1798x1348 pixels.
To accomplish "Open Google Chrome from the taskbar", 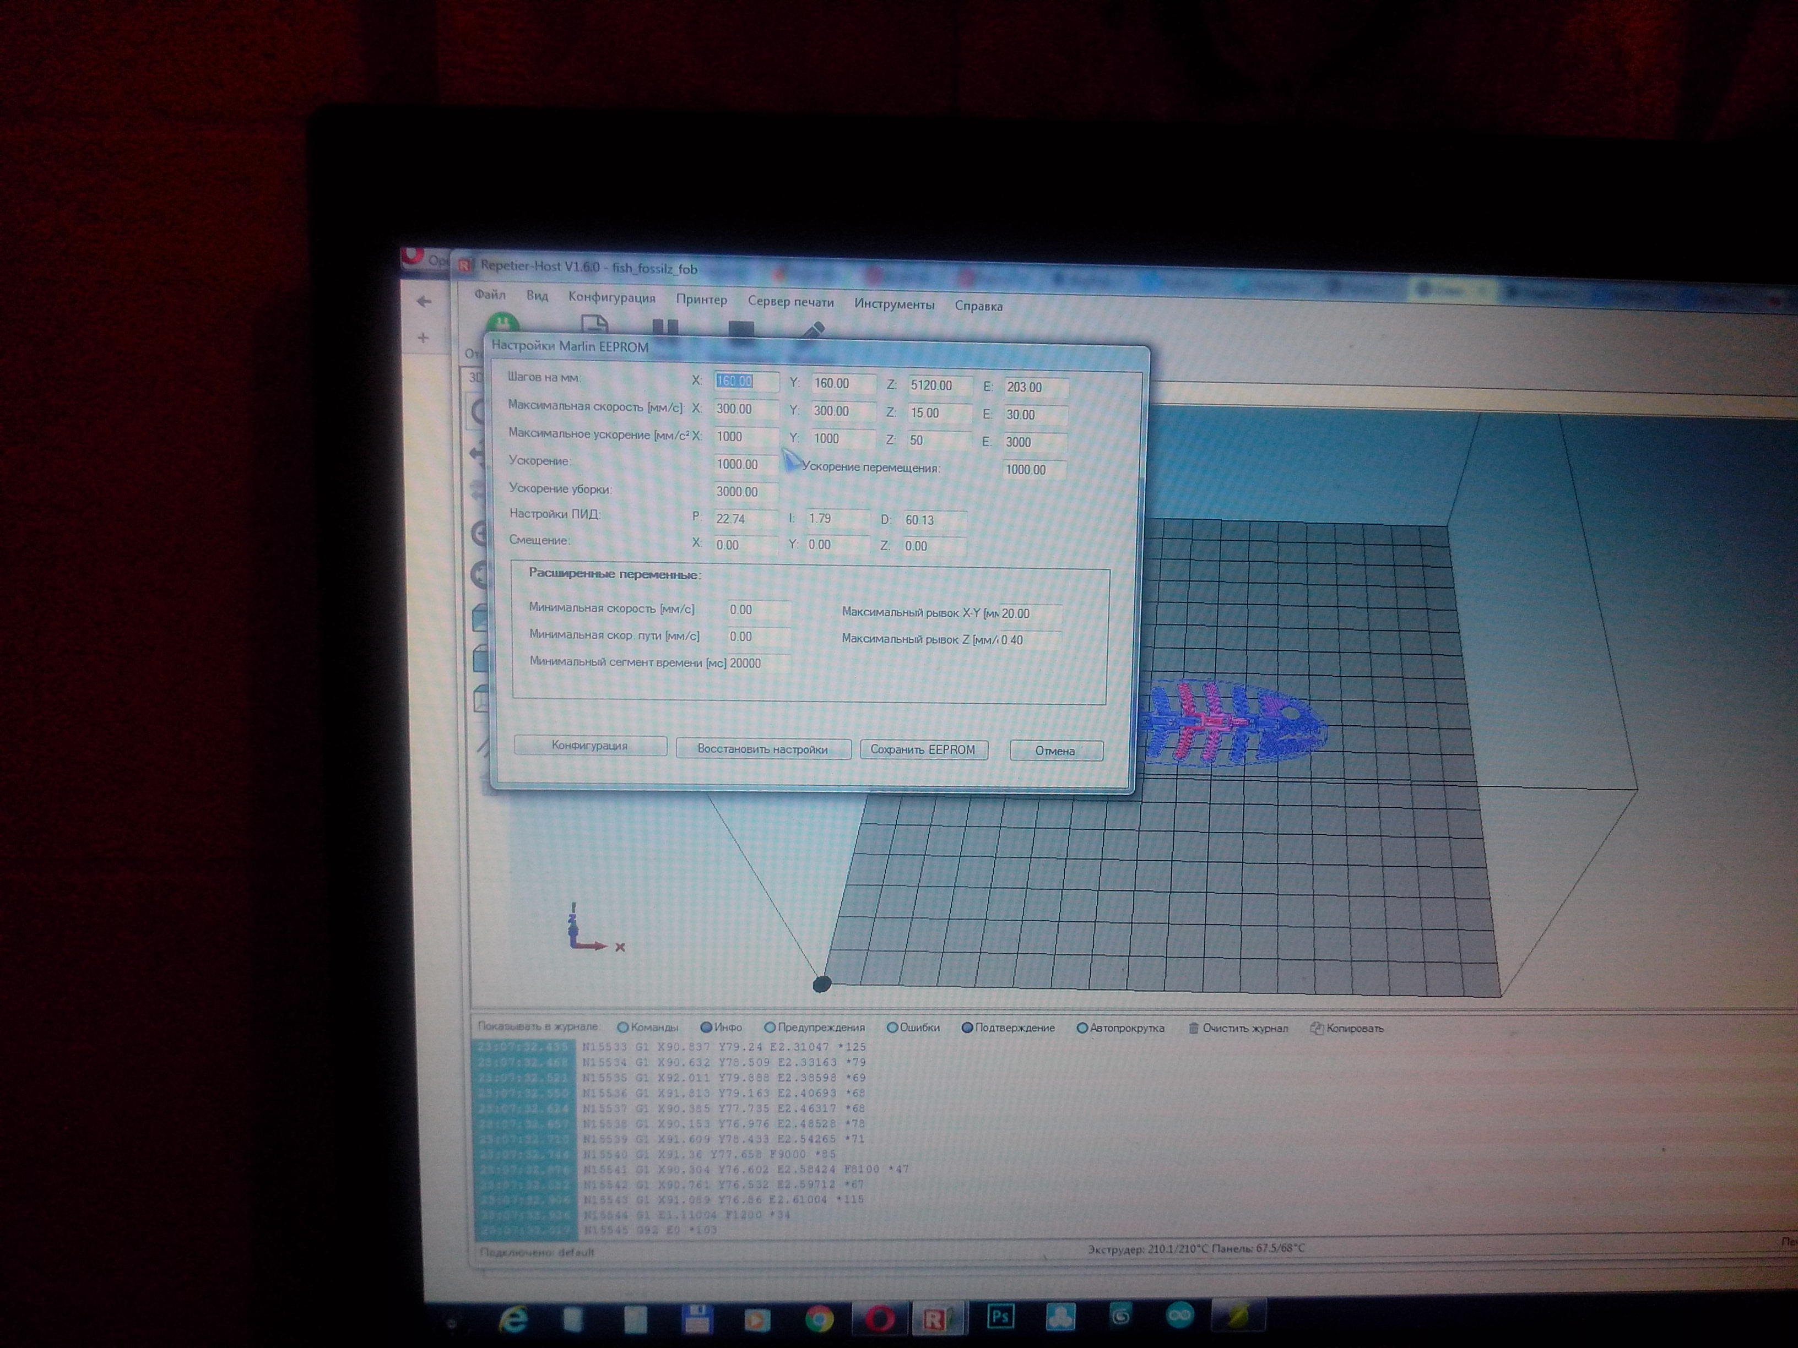I will pyautogui.click(x=819, y=1319).
